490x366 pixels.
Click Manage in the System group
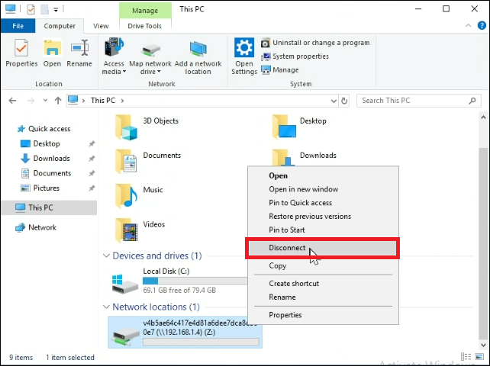[279, 70]
